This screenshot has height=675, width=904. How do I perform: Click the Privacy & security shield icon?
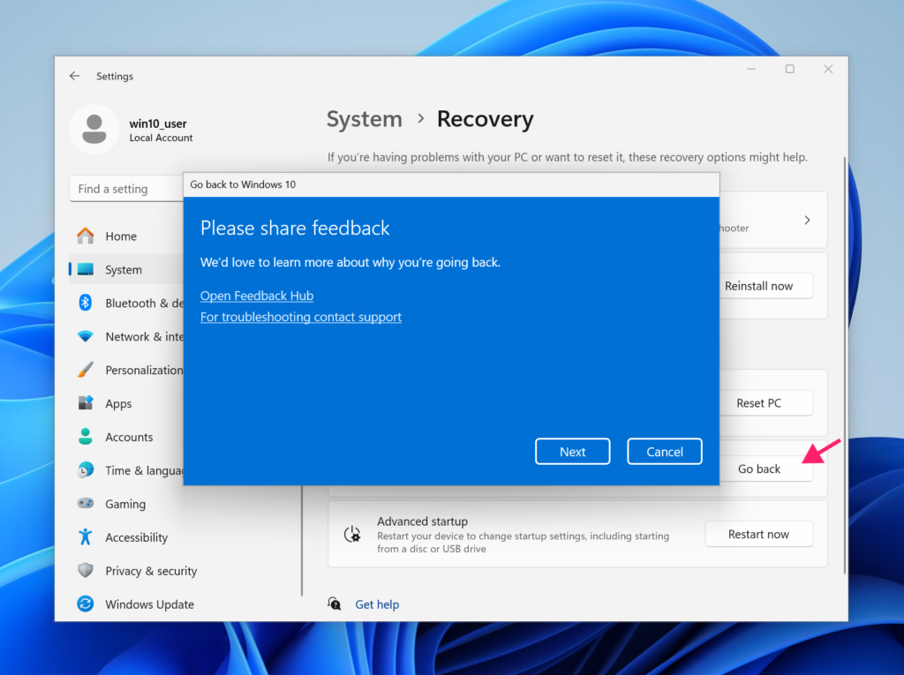[x=86, y=570]
